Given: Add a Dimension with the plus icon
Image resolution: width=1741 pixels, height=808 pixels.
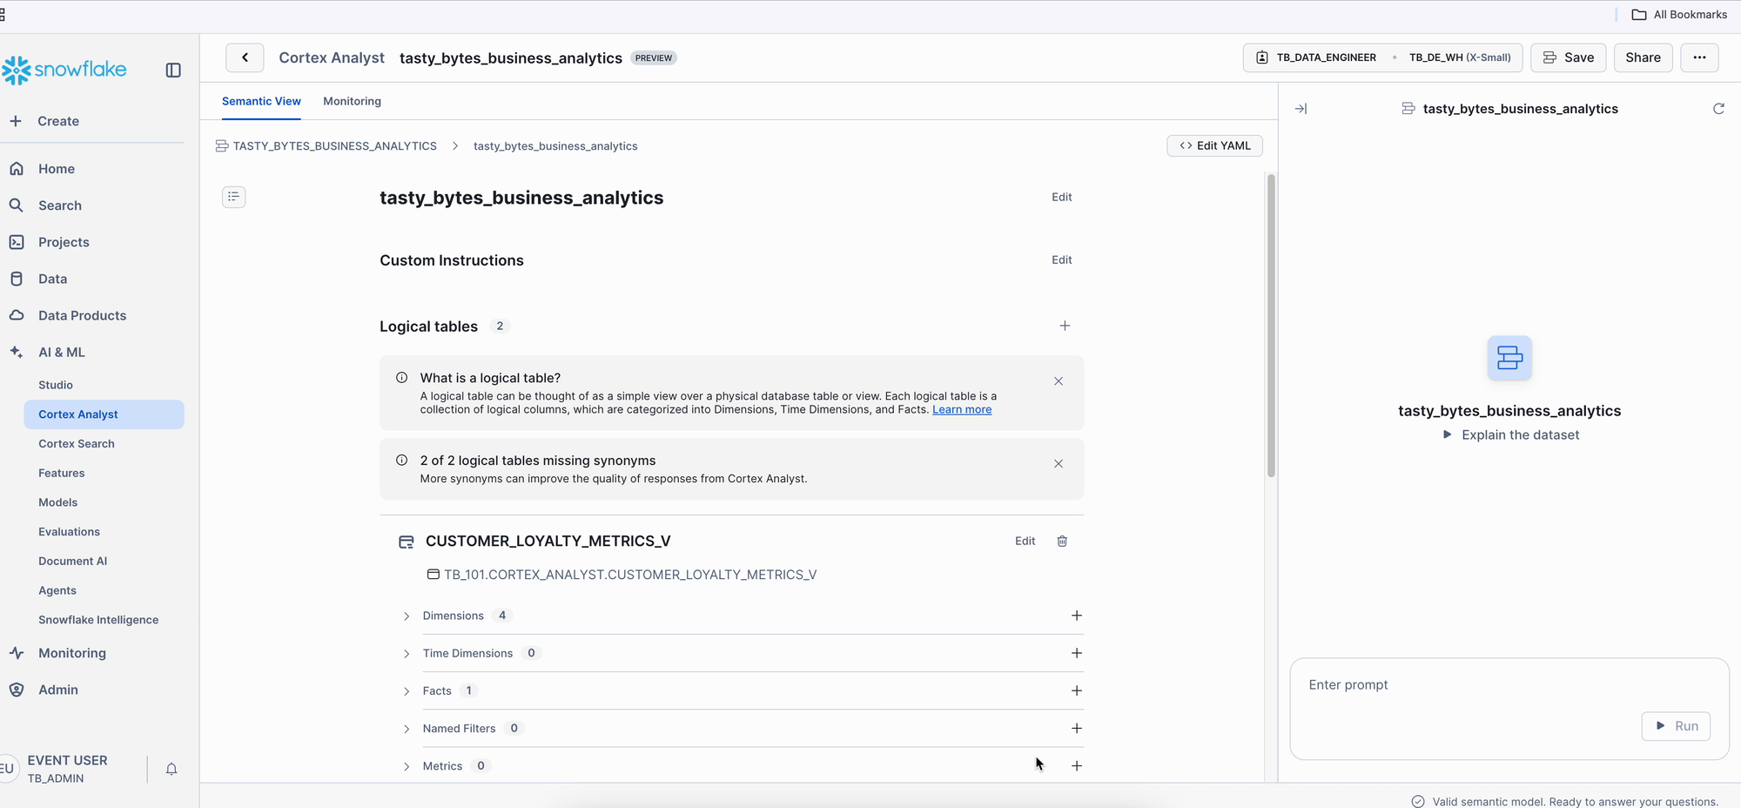Looking at the screenshot, I should tap(1077, 616).
